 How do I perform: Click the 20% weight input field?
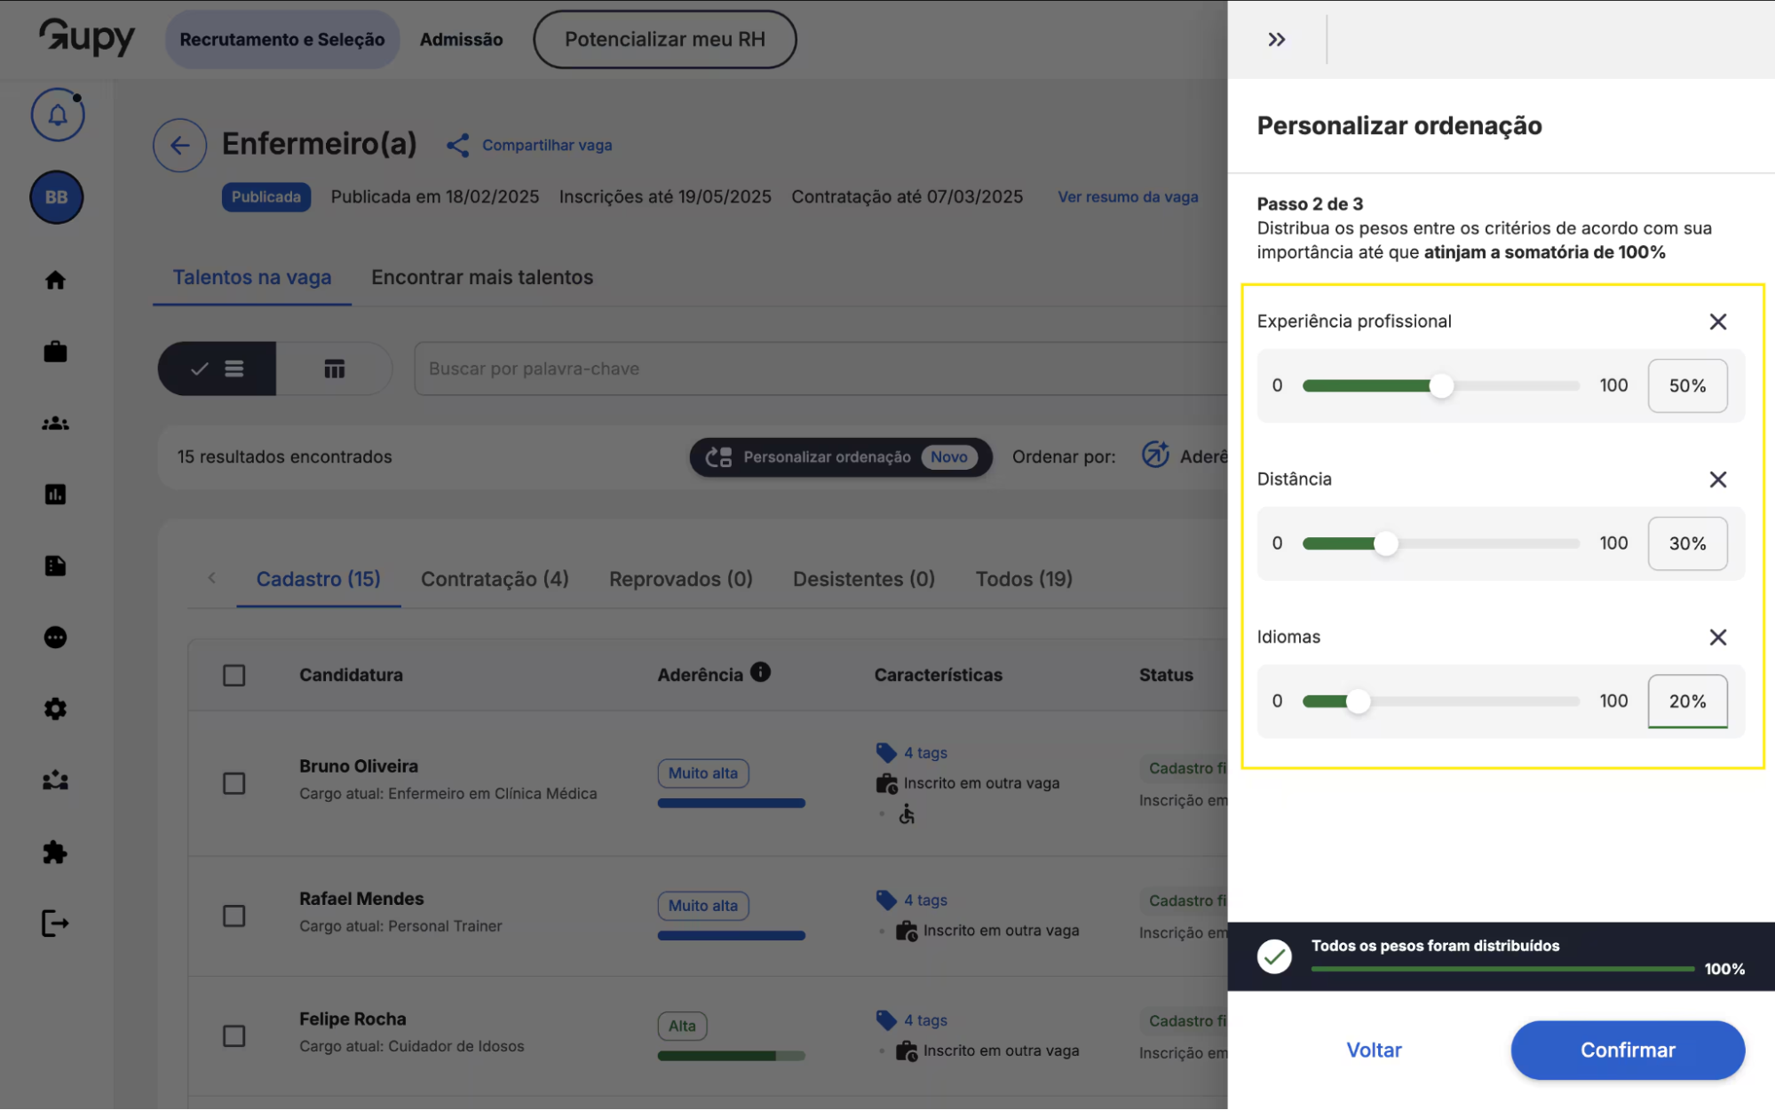[1687, 702]
